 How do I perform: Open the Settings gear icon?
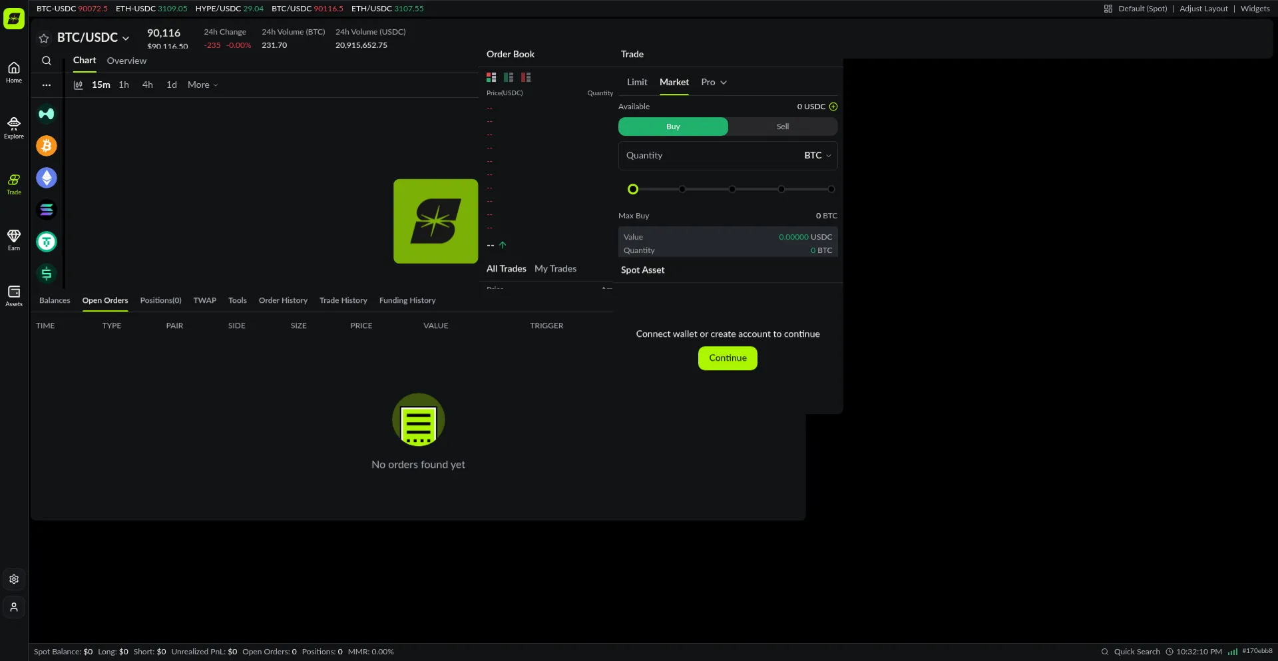tap(14, 579)
